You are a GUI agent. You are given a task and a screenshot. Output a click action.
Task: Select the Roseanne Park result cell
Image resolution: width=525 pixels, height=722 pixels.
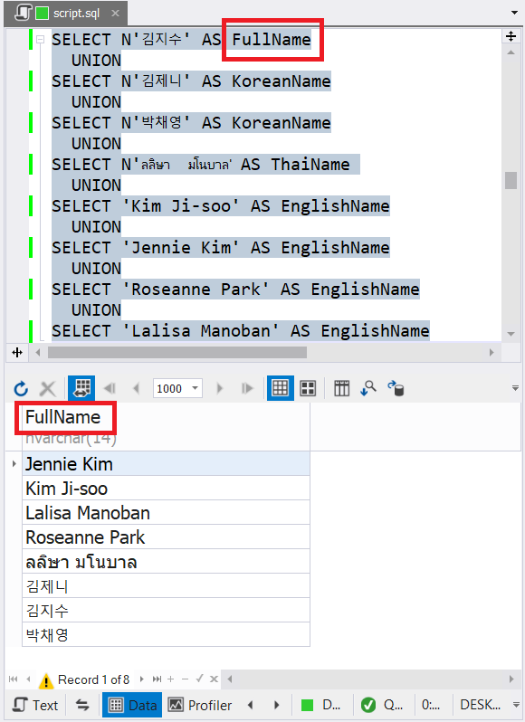pyautogui.click(x=166, y=537)
